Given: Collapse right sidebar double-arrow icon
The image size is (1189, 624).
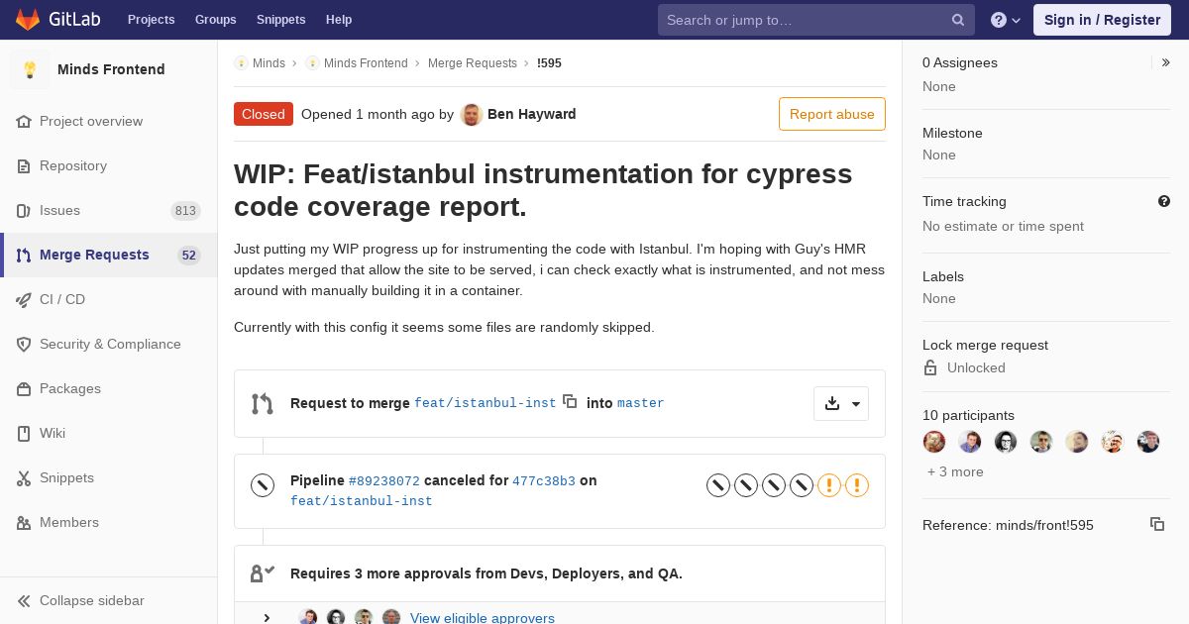Looking at the screenshot, I should (x=1166, y=62).
